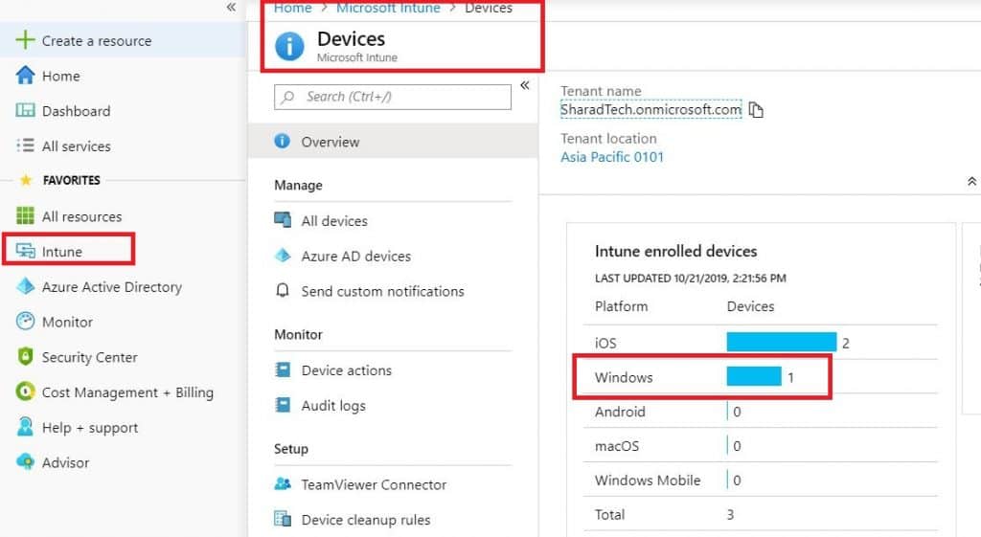Click the bell icon for custom notifications

coord(283,291)
